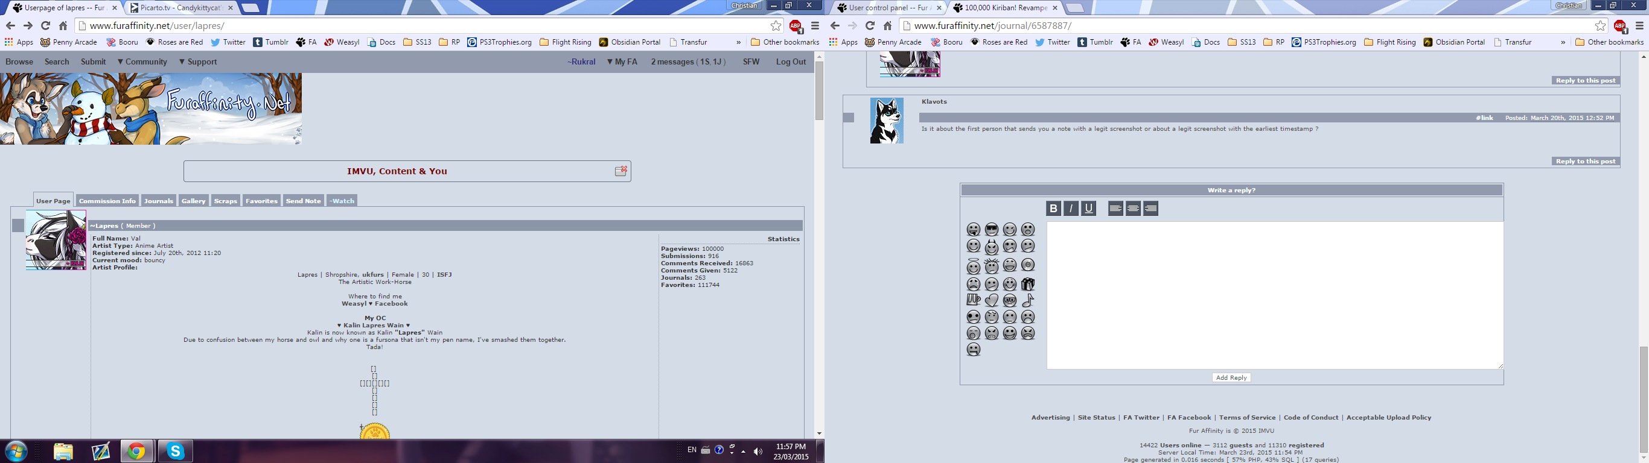This screenshot has height=463, width=1649.
Task: Open the ~Rukral profile link
Action: pyautogui.click(x=581, y=62)
